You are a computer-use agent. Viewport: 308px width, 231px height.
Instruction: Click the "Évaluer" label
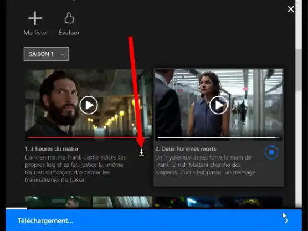pos(69,33)
